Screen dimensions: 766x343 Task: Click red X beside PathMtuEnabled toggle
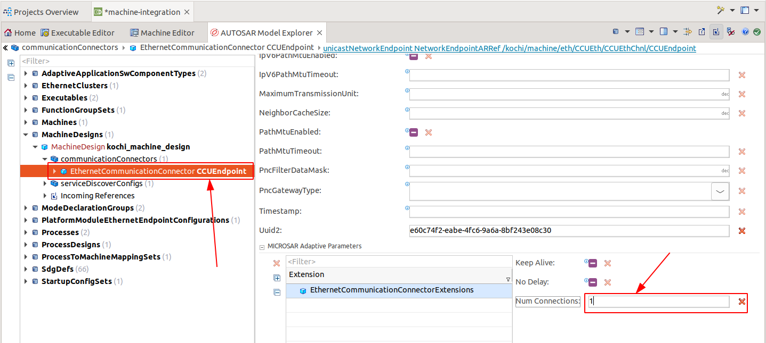click(428, 132)
